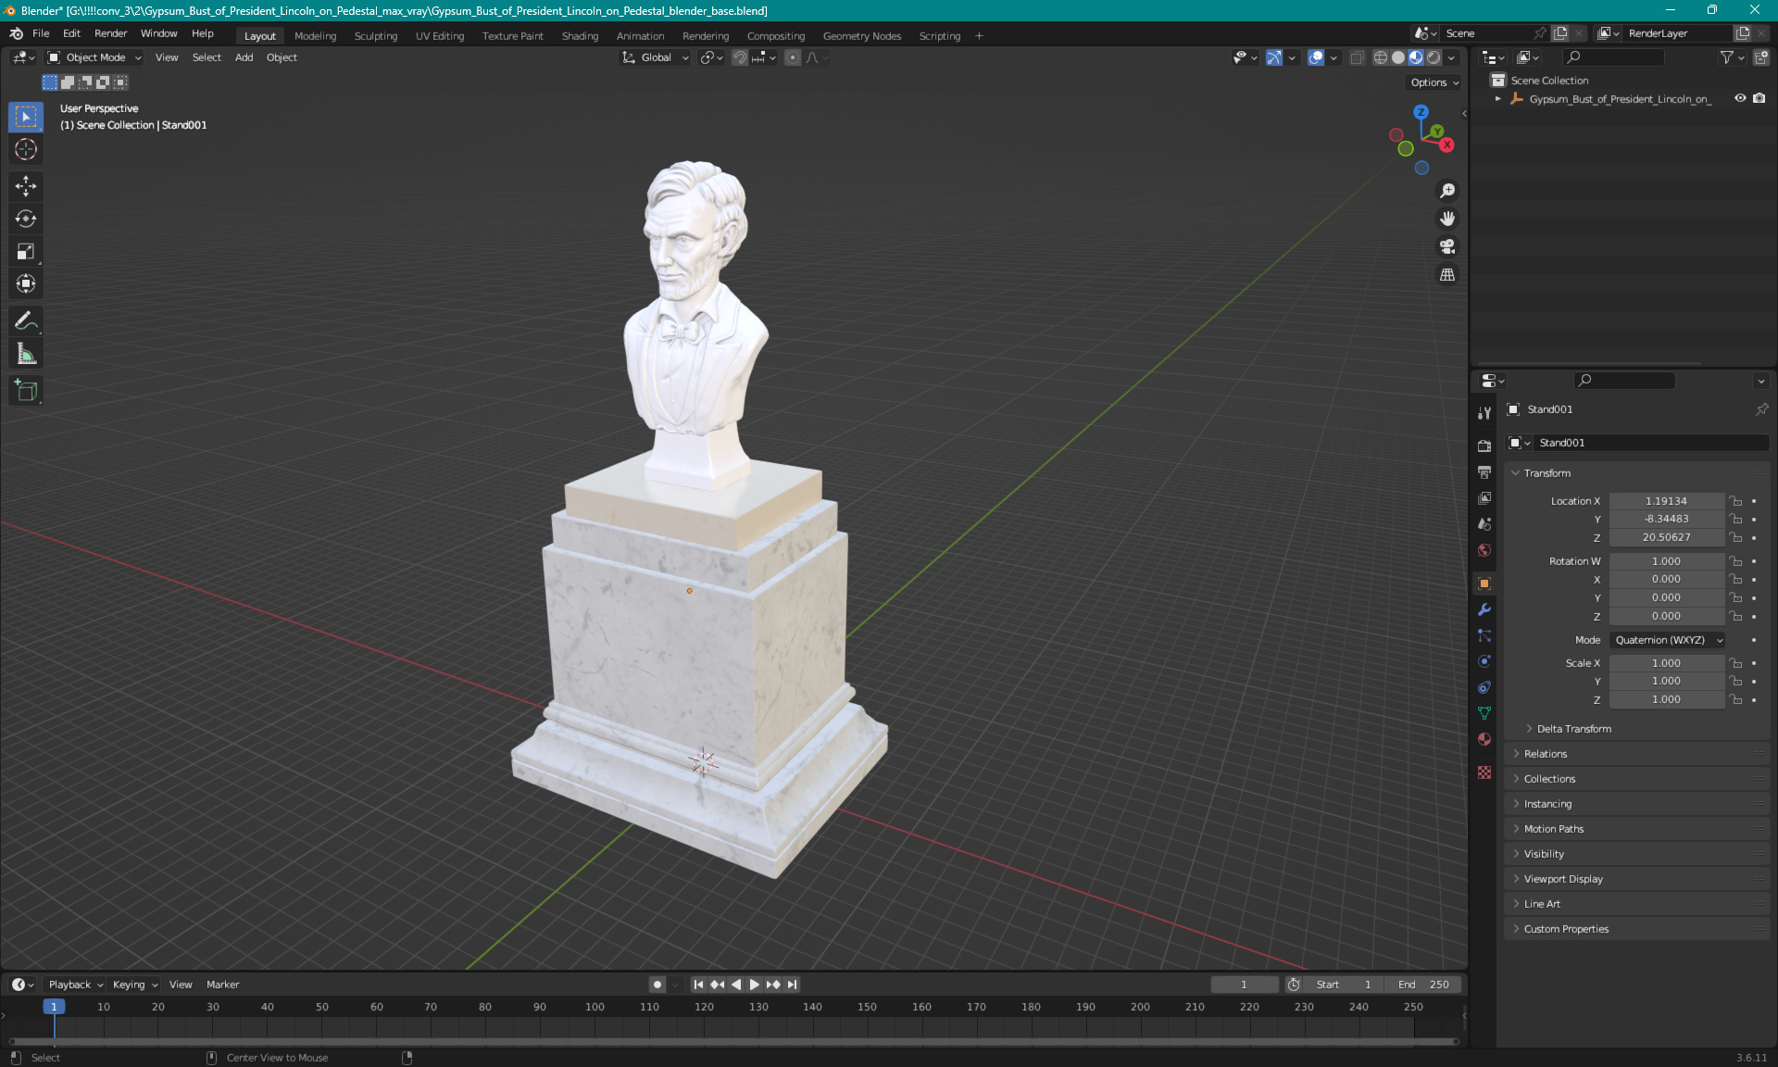Open the Physics properties tab
1778x1067 pixels.
pyautogui.click(x=1484, y=661)
